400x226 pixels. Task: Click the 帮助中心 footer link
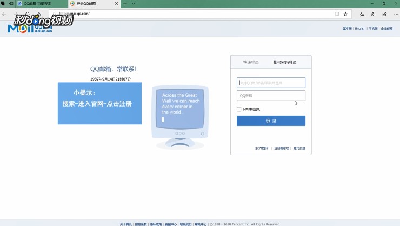pos(201,224)
